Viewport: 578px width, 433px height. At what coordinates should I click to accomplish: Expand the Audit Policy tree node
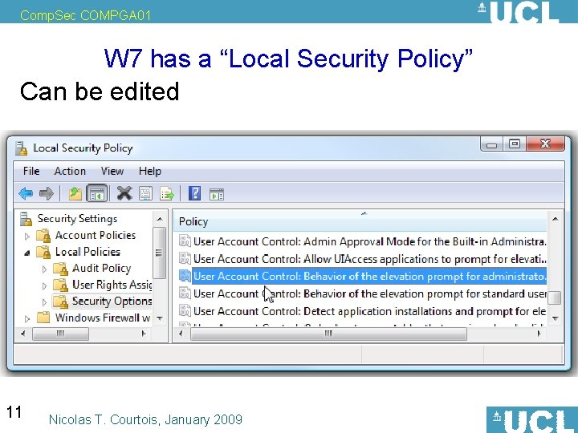coord(44,269)
